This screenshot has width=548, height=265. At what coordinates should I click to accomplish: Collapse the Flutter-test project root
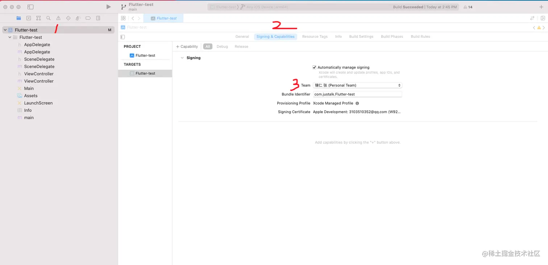click(5, 30)
